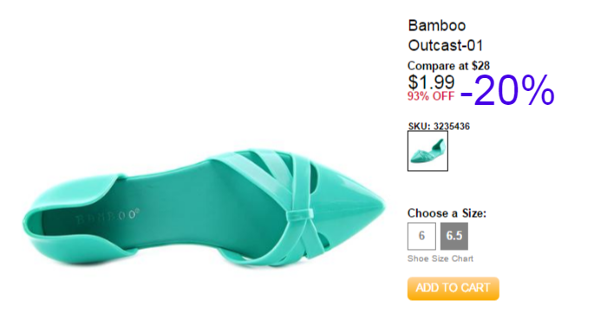Click the teal shoe thumbnail under SKU
The height and width of the screenshot is (313, 607).
(428, 151)
